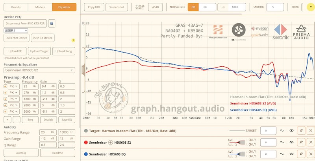Remove the HD560S EQ curve with its X
Image resolution: width=315 pixels, height=161 pixels.
pyautogui.click(x=311, y=154)
